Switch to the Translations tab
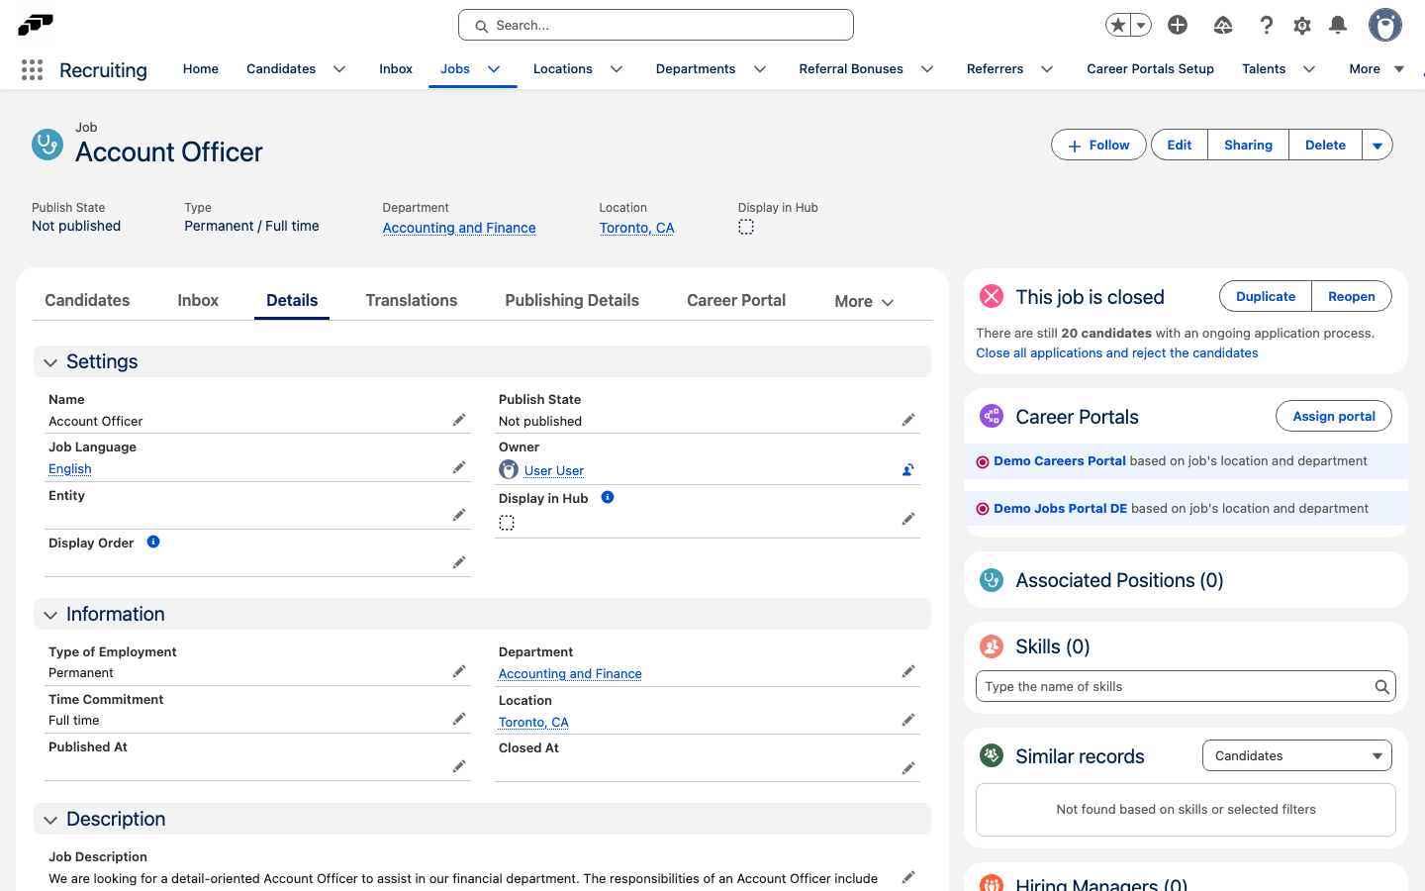 (x=412, y=300)
